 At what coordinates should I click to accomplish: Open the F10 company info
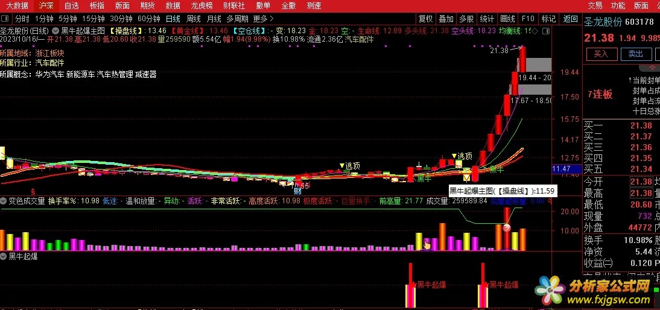click(528, 19)
